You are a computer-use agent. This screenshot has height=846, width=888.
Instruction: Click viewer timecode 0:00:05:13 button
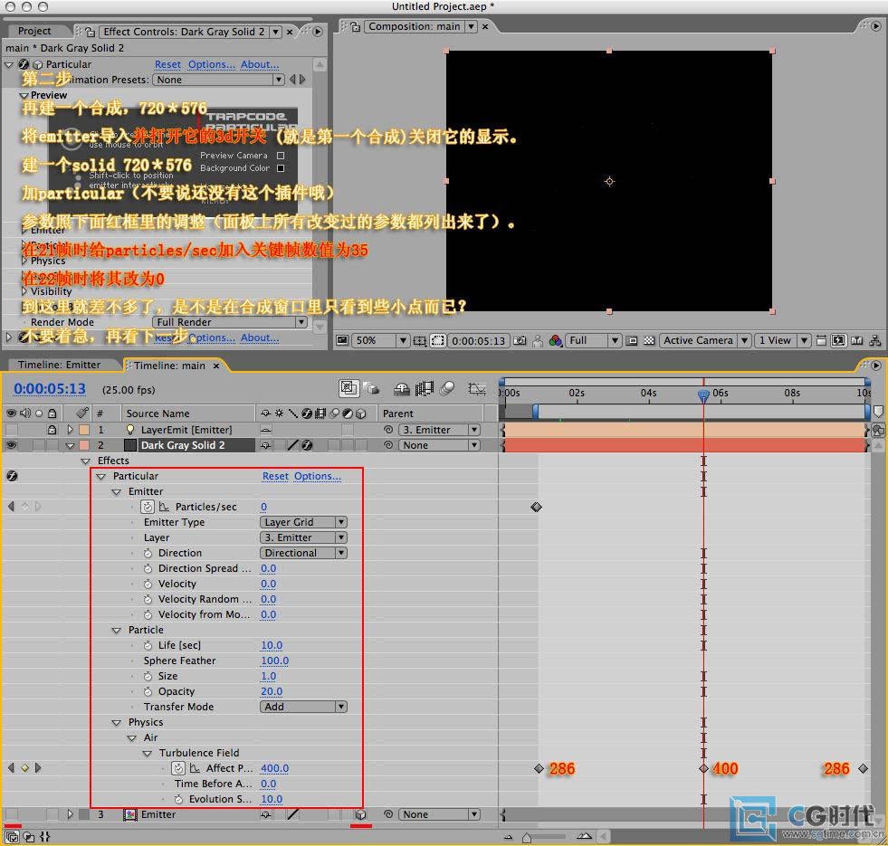[x=479, y=341]
